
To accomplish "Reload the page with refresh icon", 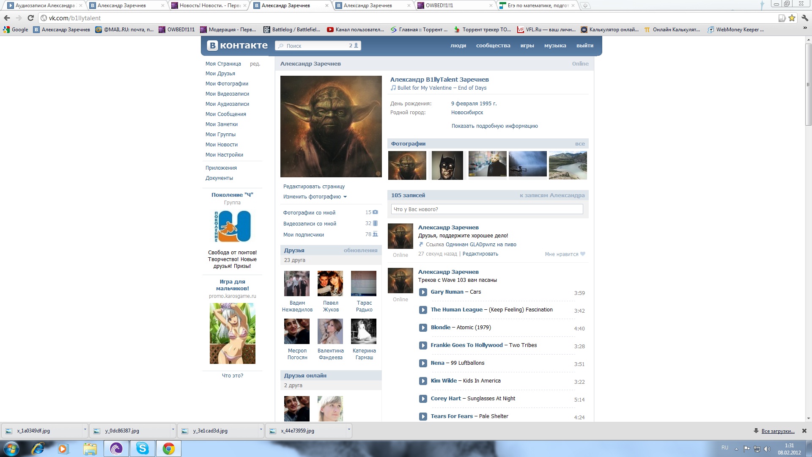I will [x=30, y=18].
